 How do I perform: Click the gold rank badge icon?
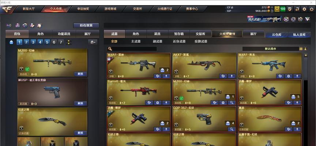coord(277,9)
